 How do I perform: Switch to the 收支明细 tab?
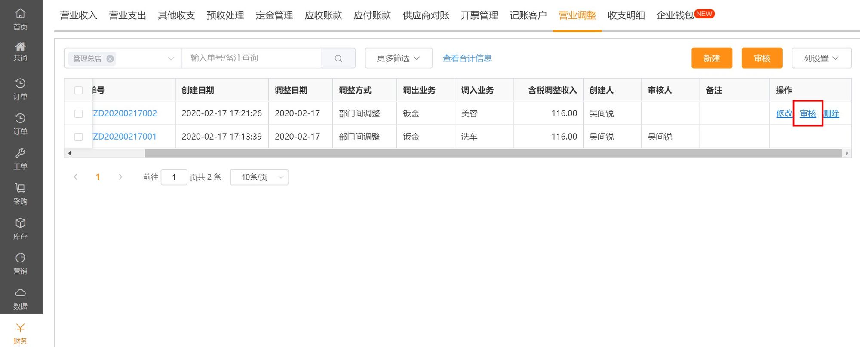pos(627,15)
